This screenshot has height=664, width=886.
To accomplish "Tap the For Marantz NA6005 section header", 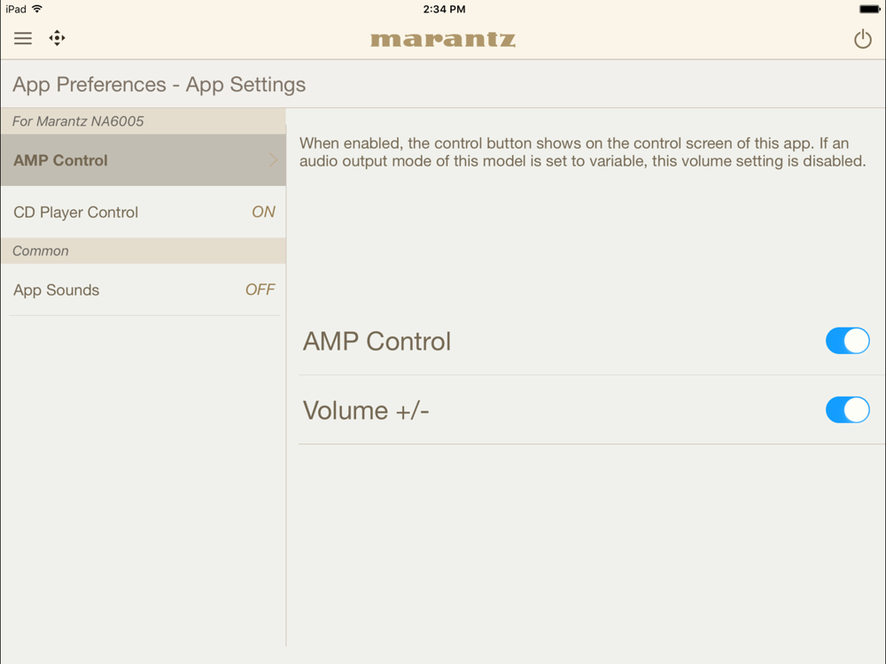I will [x=144, y=121].
